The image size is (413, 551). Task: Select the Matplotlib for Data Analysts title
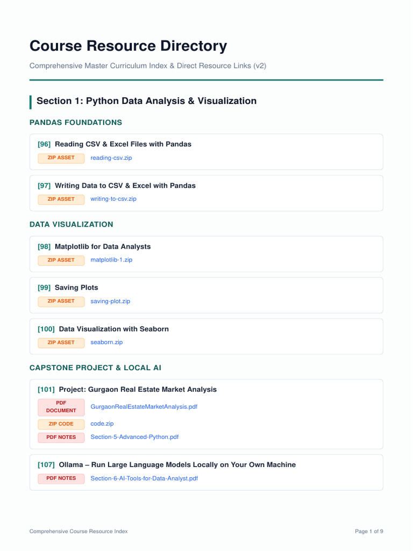(x=103, y=246)
